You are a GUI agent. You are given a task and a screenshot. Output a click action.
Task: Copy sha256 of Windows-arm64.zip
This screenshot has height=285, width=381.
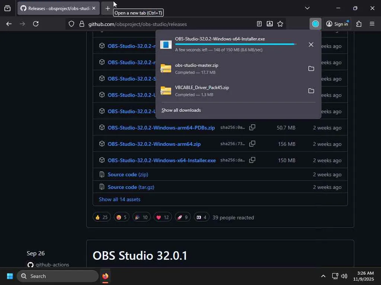coord(252,144)
